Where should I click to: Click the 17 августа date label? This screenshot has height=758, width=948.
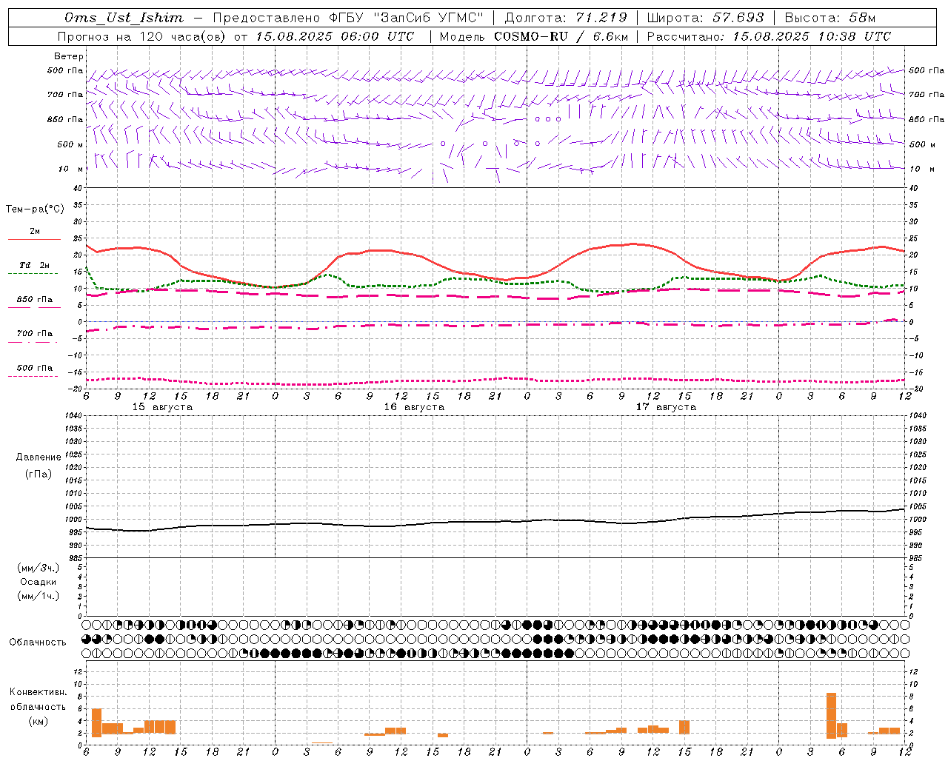click(x=666, y=407)
